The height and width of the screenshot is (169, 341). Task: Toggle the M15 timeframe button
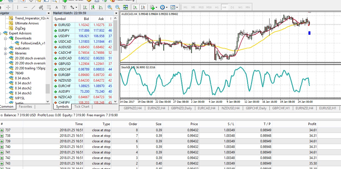point(201,7)
